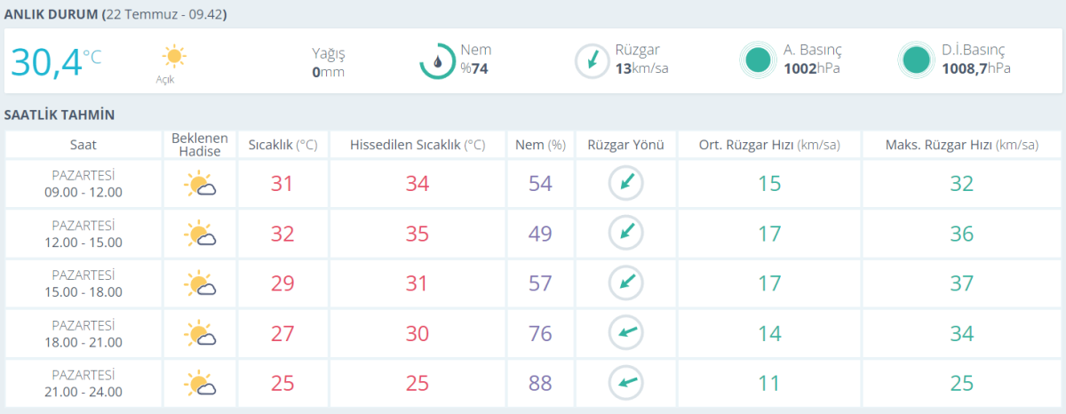Click the wind direction arrow for 09.00 - 12.00
The image size is (1066, 414).
[625, 184]
